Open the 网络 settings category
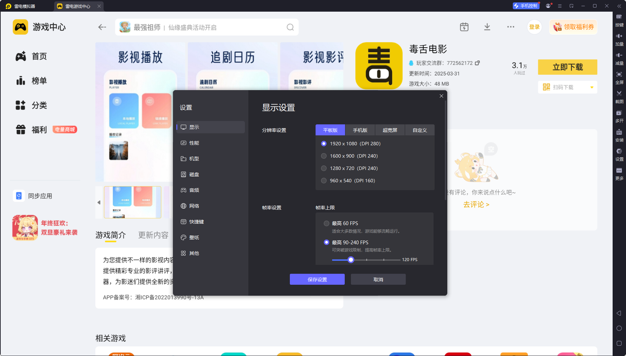The height and width of the screenshot is (356, 626). pos(211,206)
